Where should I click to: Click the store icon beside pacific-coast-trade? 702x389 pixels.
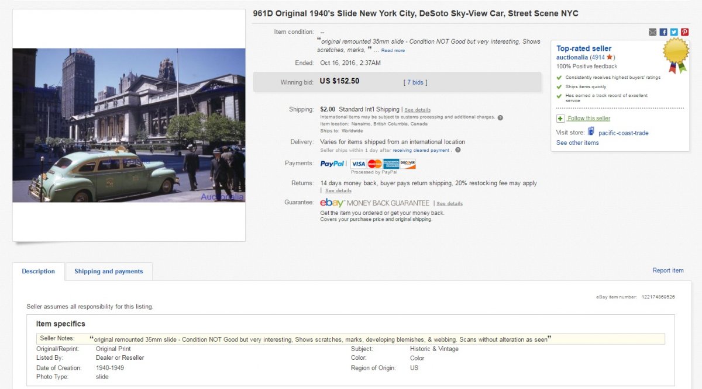[x=591, y=131]
